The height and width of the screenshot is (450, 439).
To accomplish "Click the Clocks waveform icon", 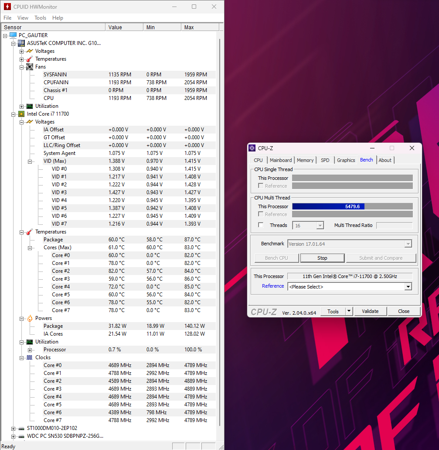I will point(30,357).
